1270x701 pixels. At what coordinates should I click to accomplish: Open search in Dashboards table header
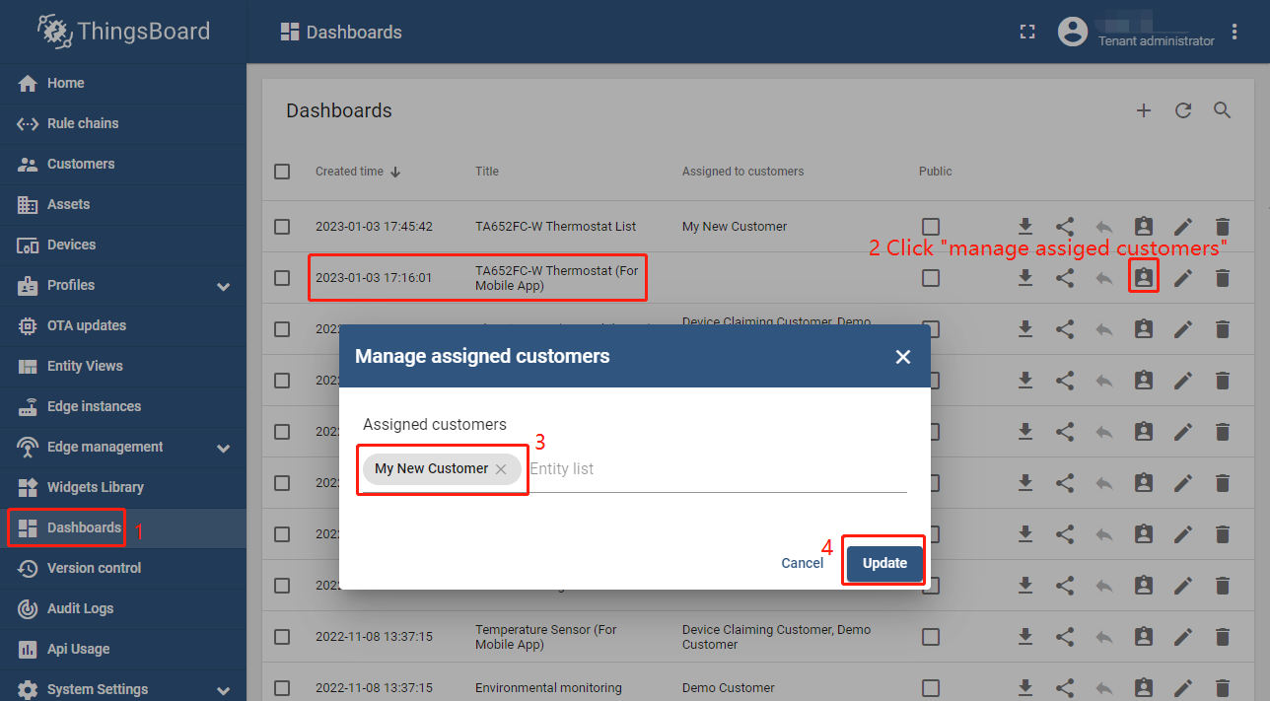(x=1223, y=110)
